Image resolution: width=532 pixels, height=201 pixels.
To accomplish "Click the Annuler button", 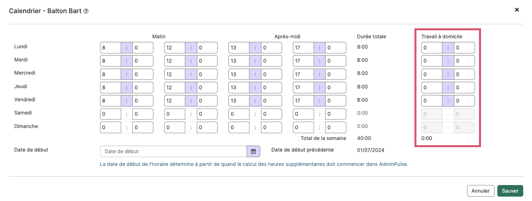I will pos(480,191).
